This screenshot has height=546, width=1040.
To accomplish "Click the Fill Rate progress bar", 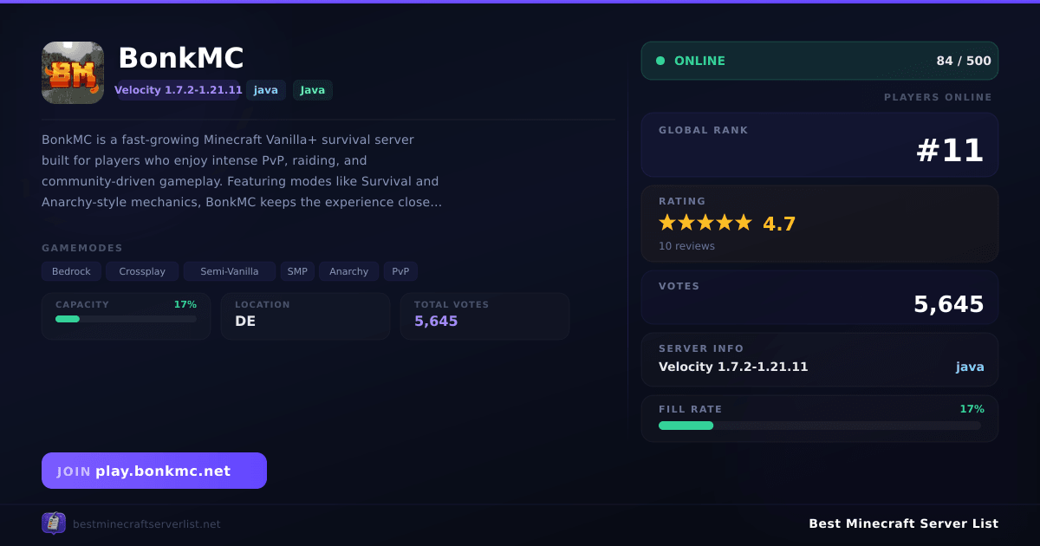I will (x=820, y=426).
